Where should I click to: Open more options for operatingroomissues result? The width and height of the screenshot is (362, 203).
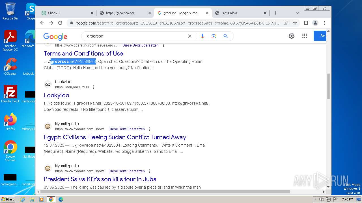click(163, 45)
